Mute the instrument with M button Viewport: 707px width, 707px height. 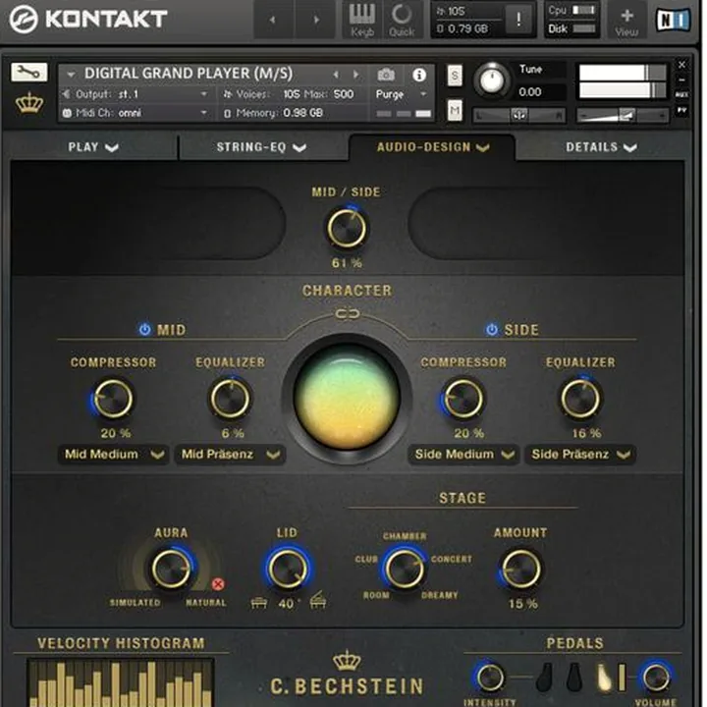pyautogui.click(x=455, y=110)
